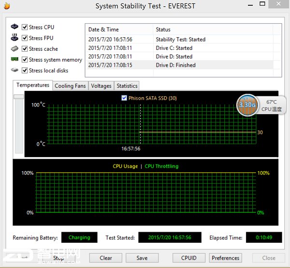The height and width of the screenshot is (268, 290).
Task: Uncheck the Stress FPU checkbox
Action: (25, 38)
